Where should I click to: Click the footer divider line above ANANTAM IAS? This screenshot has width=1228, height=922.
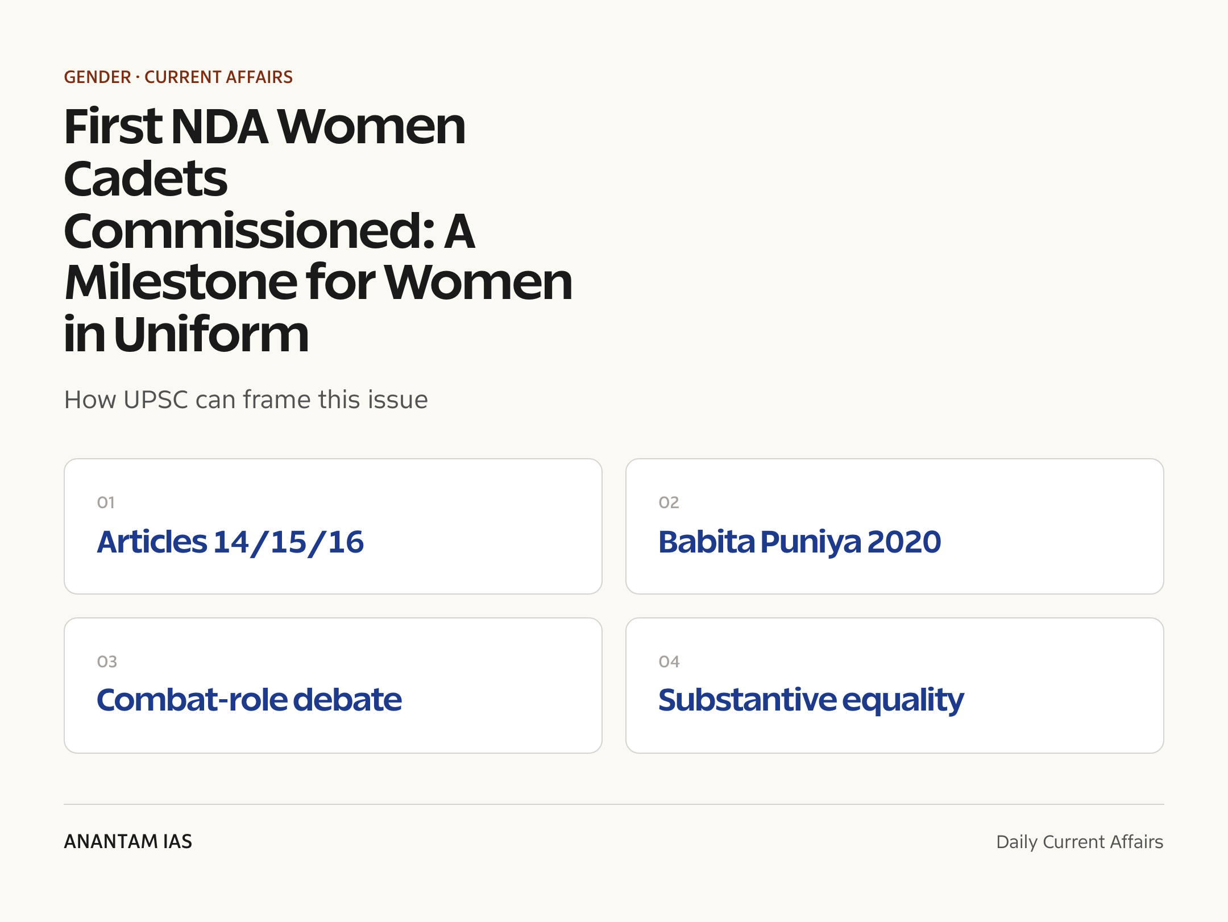614,804
